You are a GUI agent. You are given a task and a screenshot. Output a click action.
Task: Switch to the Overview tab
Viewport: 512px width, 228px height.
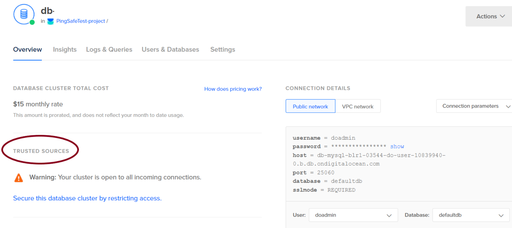pos(27,50)
